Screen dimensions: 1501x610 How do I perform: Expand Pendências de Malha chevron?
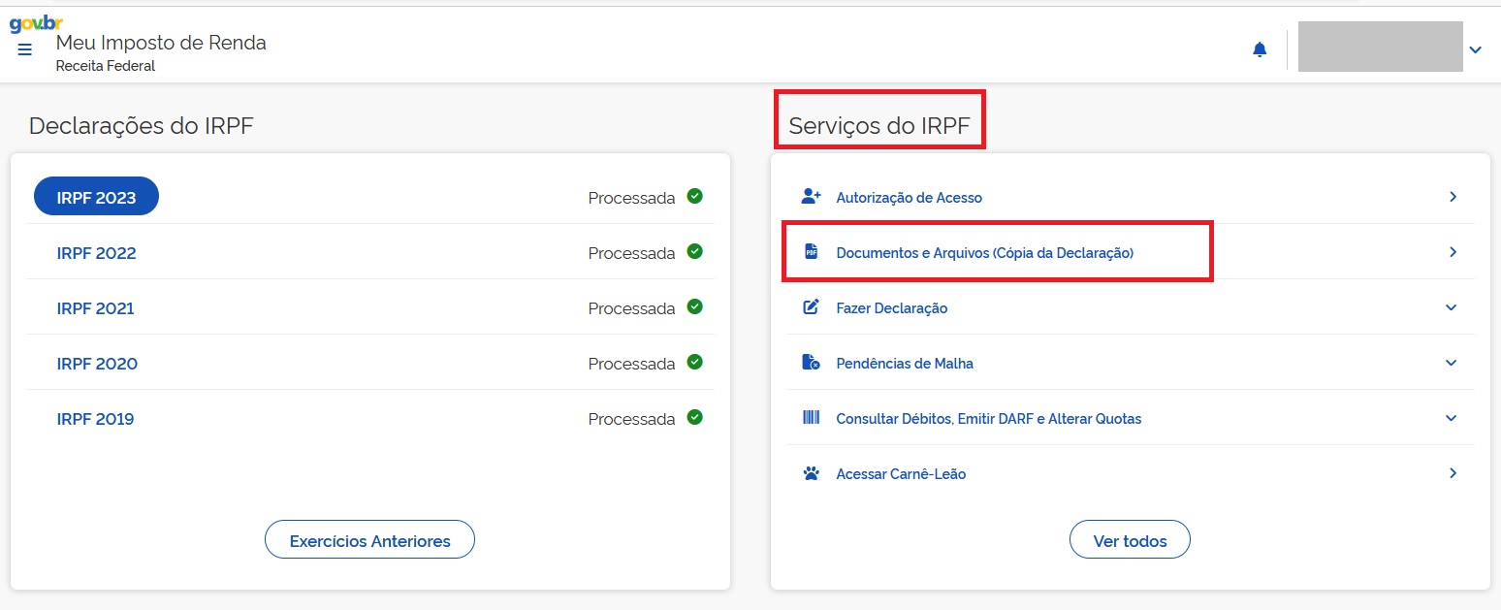(x=1452, y=363)
